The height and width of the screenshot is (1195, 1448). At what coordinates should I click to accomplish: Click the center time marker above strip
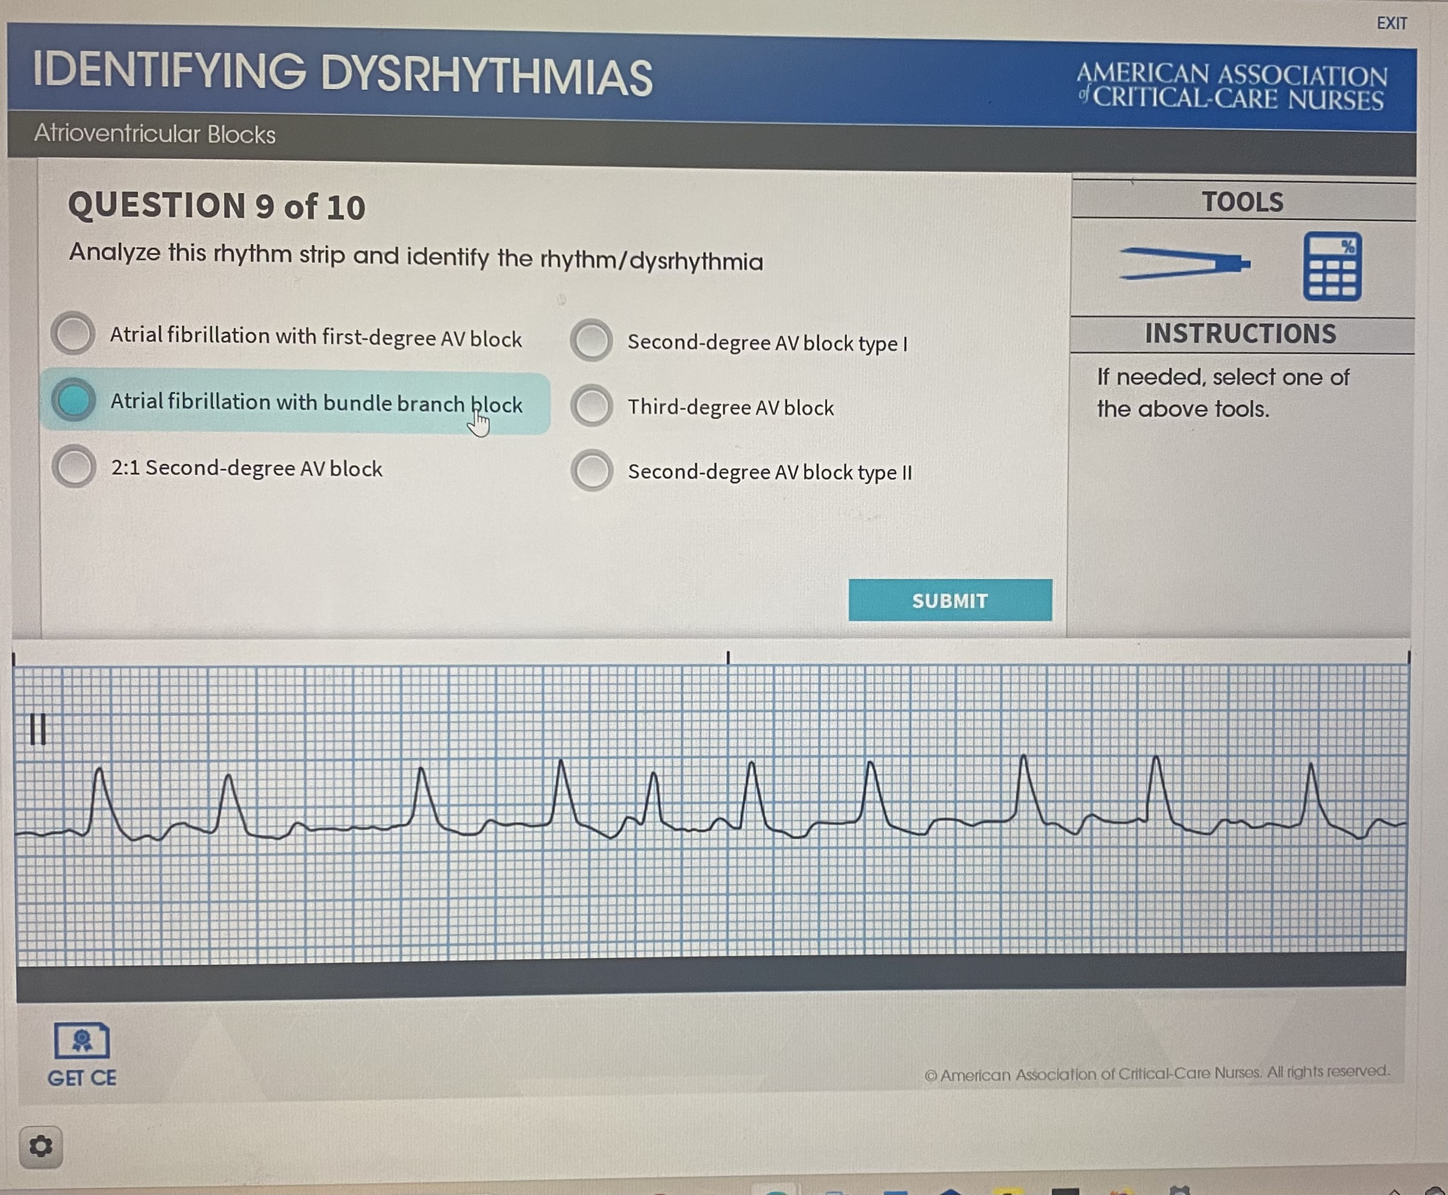tap(728, 657)
